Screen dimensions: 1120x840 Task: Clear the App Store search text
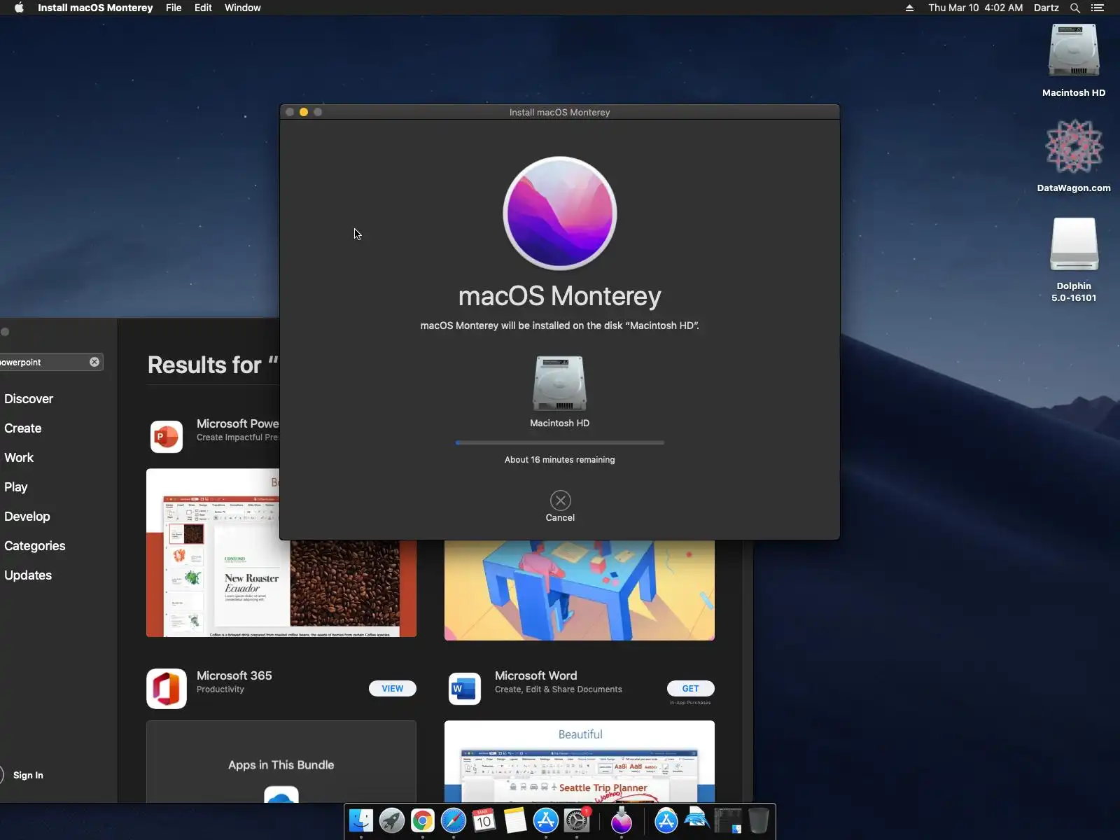coord(94,362)
